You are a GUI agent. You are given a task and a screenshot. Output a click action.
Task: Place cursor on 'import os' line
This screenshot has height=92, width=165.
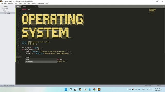26,9
